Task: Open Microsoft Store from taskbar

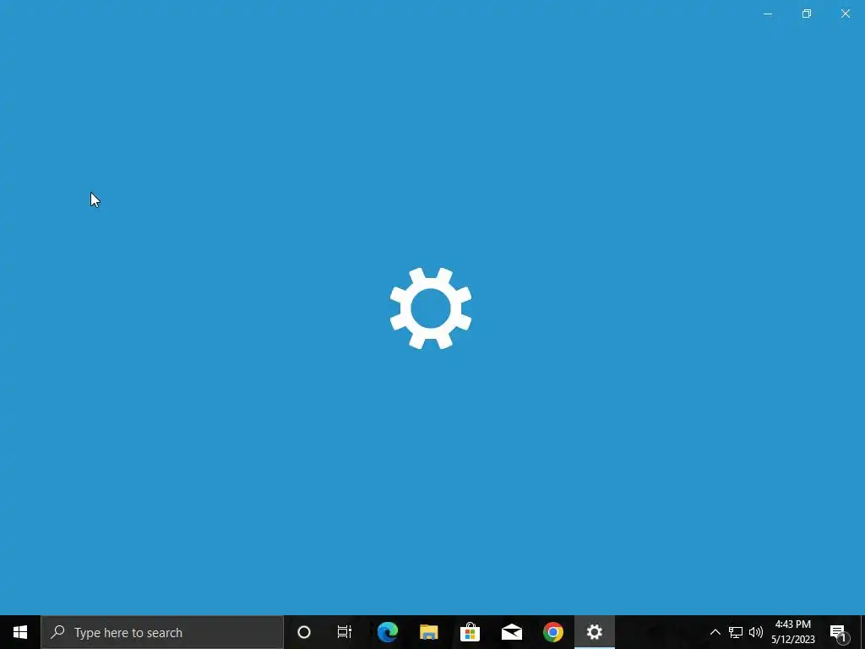Action: click(x=470, y=632)
